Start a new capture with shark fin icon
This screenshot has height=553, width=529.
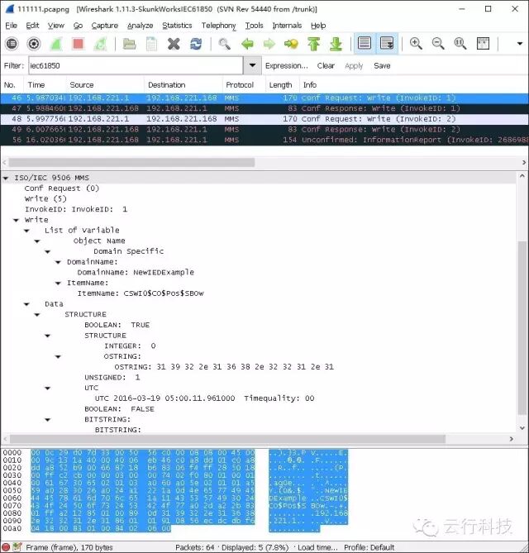(56, 44)
